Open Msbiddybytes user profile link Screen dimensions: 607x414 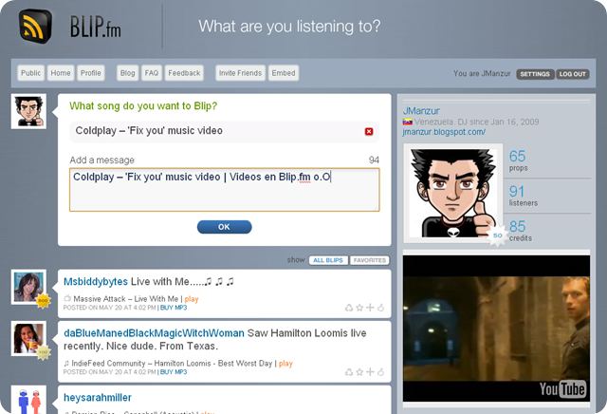pyautogui.click(x=96, y=281)
